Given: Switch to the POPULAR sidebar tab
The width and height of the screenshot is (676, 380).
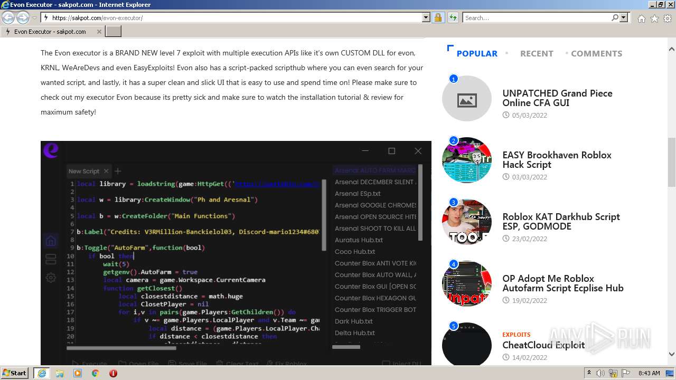Looking at the screenshot, I should pyautogui.click(x=477, y=53).
